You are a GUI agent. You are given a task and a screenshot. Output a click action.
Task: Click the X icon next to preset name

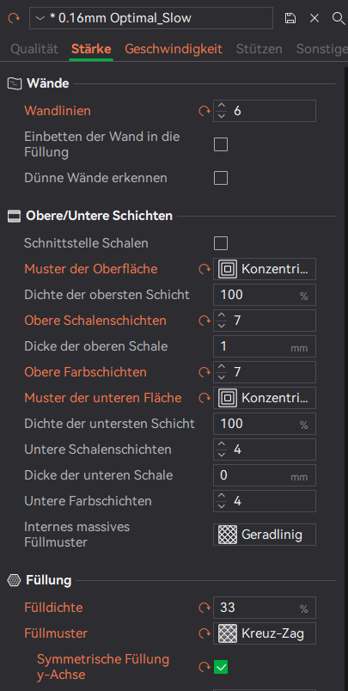tap(314, 18)
